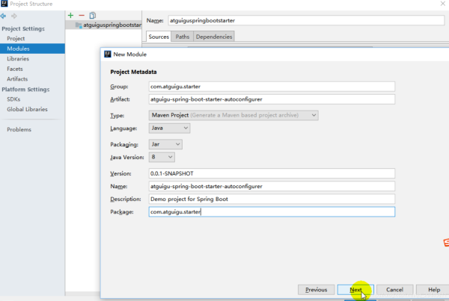449x301 pixels.
Task: Click the Next button
Action: click(x=355, y=290)
